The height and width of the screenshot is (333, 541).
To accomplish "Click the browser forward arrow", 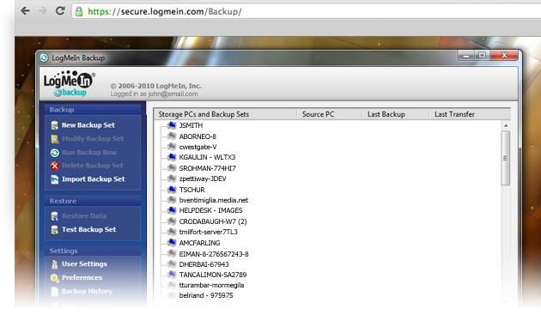I will (42, 11).
